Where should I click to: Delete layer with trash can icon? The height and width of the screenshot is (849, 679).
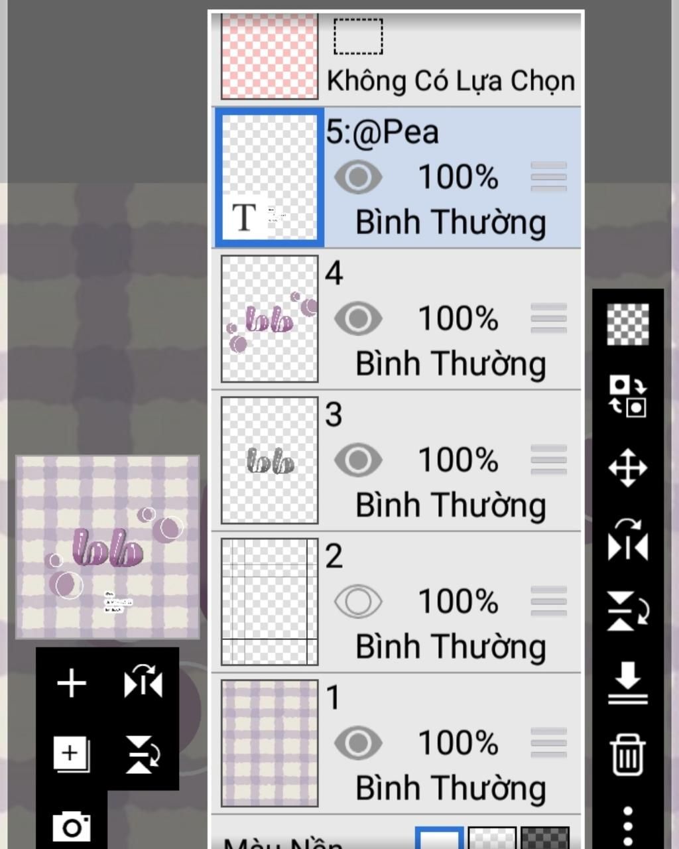627,754
